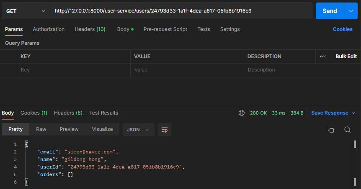Expand Send button options arrow
The width and height of the screenshot is (361, 189).
tap(351, 11)
